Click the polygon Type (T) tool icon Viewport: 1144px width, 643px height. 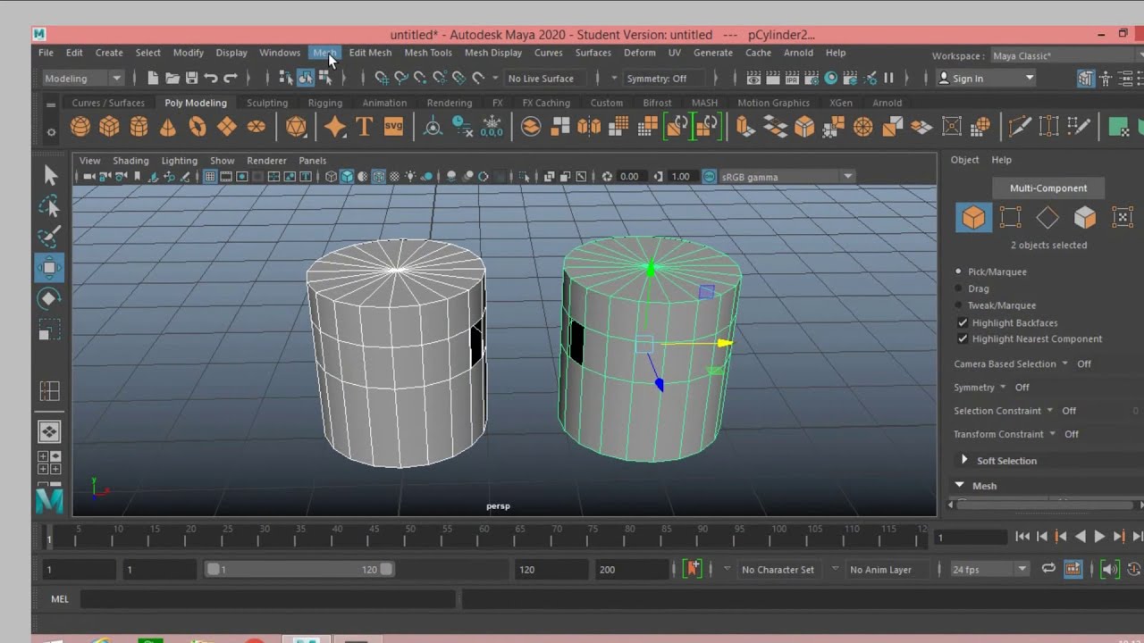[x=364, y=127]
